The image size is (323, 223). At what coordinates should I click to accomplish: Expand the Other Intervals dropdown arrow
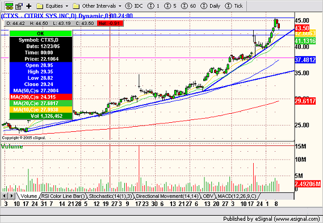click(x=120, y=6)
